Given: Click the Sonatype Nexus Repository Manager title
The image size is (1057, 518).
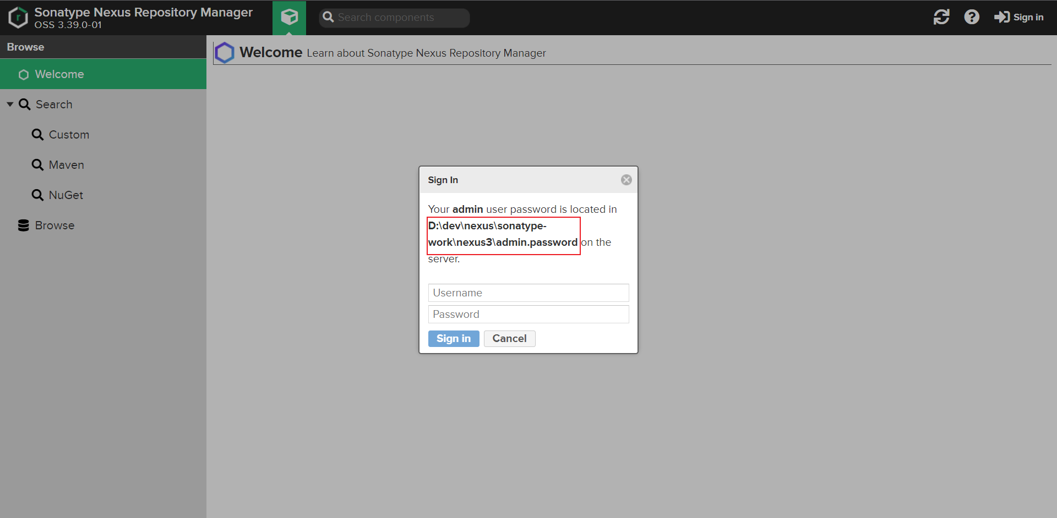Looking at the screenshot, I should (144, 12).
